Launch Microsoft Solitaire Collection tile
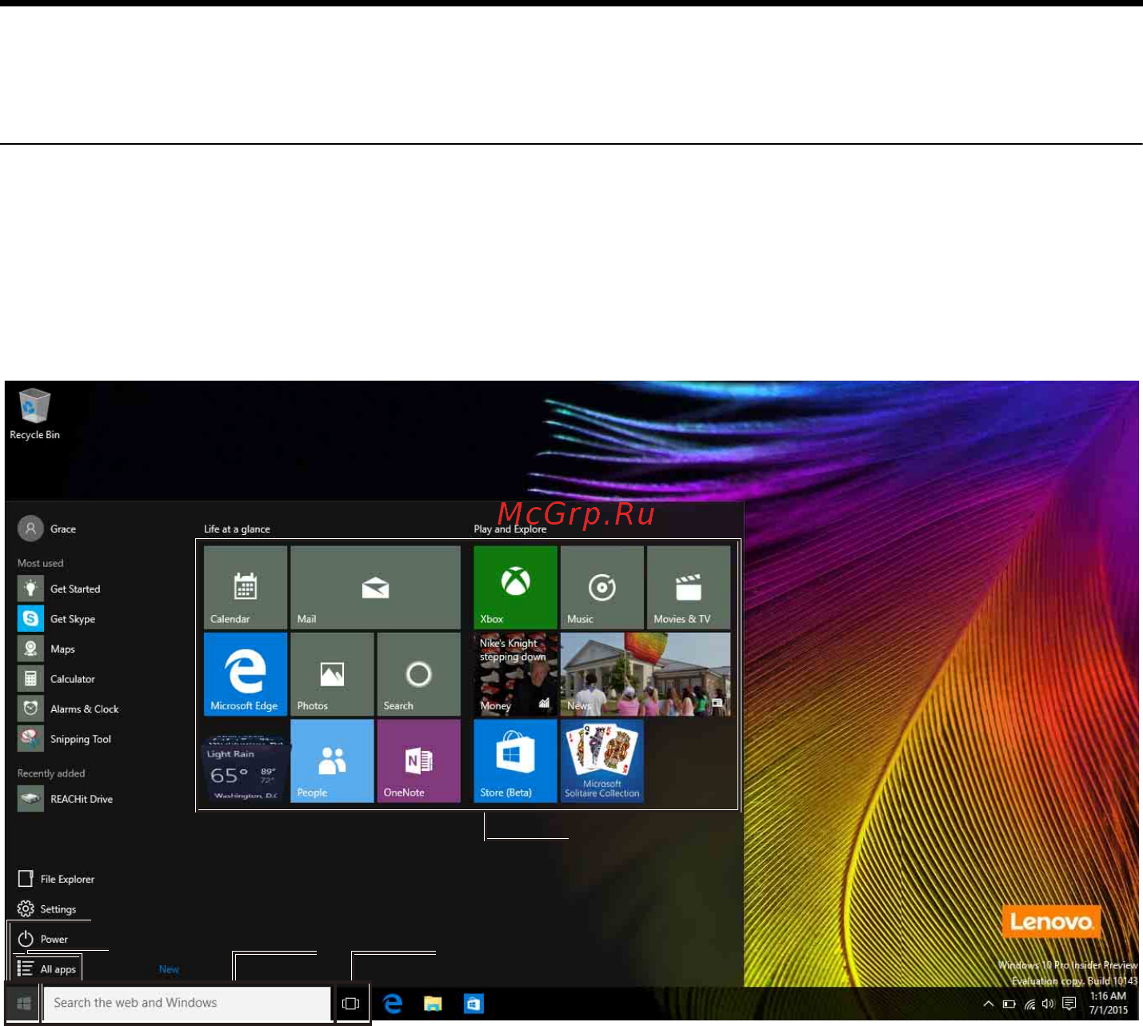 click(601, 761)
